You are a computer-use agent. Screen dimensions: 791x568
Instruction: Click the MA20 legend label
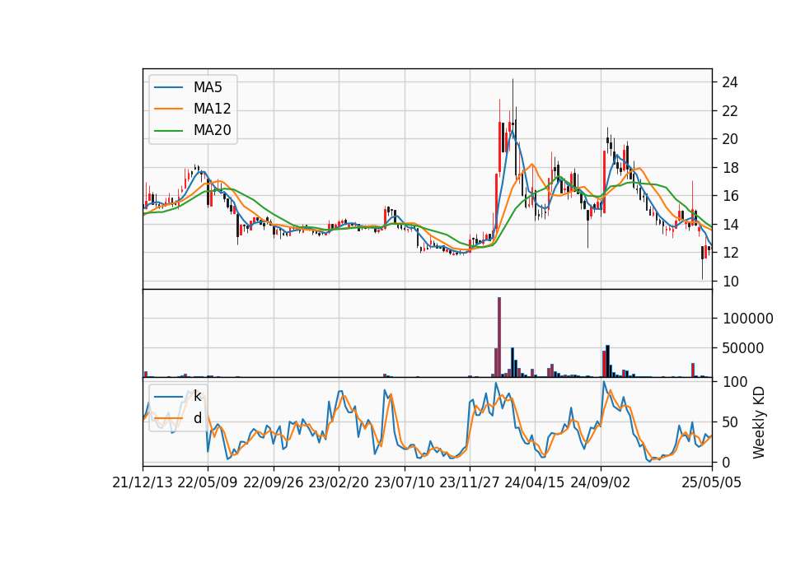point(212,130)
